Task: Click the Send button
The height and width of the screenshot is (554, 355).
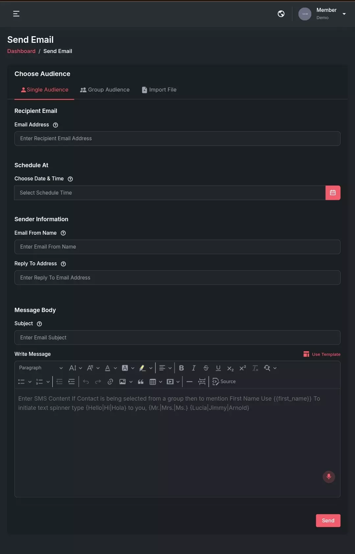Action: click(328, 520)
